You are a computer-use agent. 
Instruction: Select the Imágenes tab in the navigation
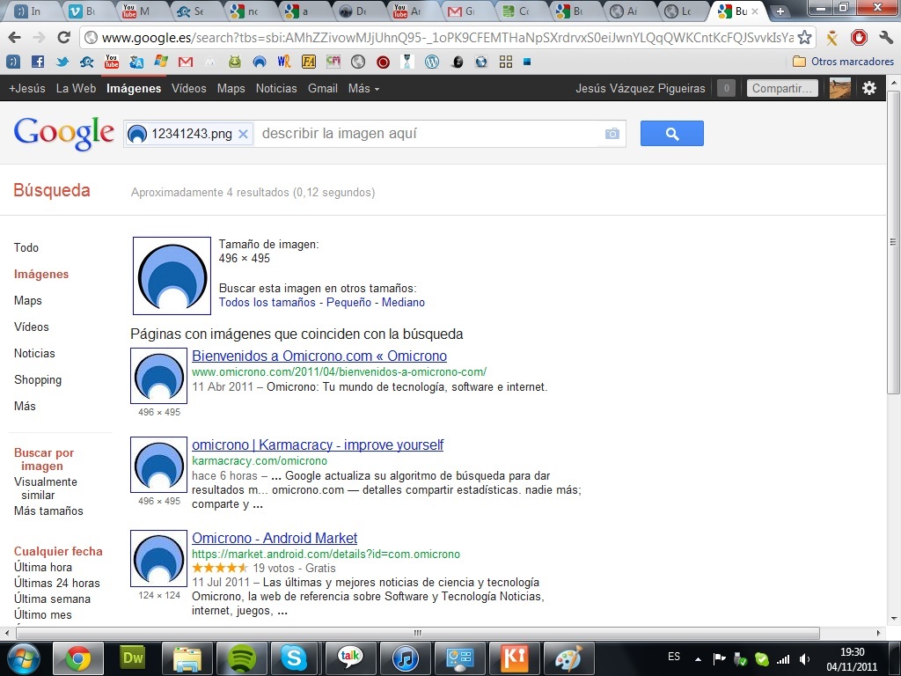(133, 88)
